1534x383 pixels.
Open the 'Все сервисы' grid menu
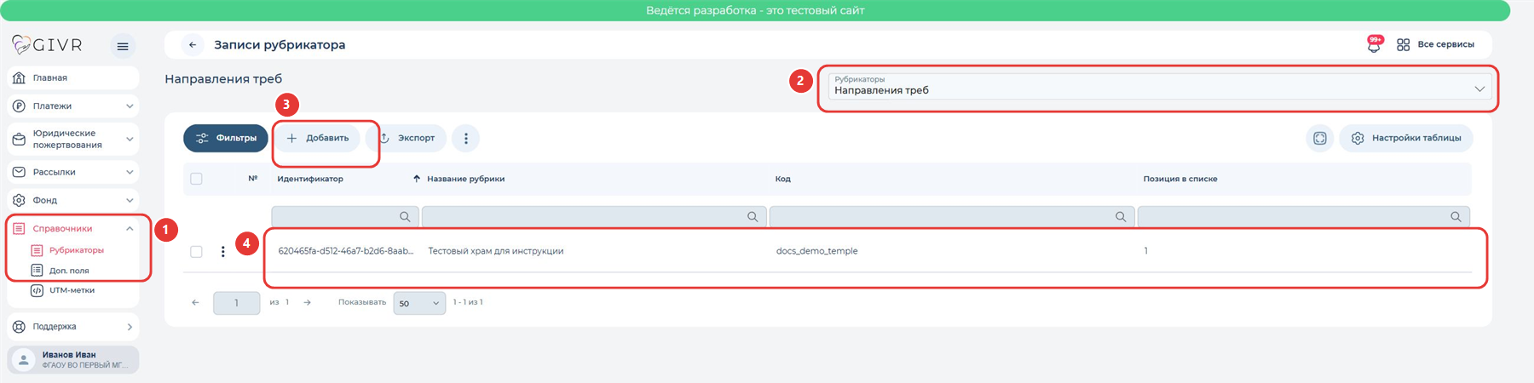pyautogui.click(x=1436, y=44)
